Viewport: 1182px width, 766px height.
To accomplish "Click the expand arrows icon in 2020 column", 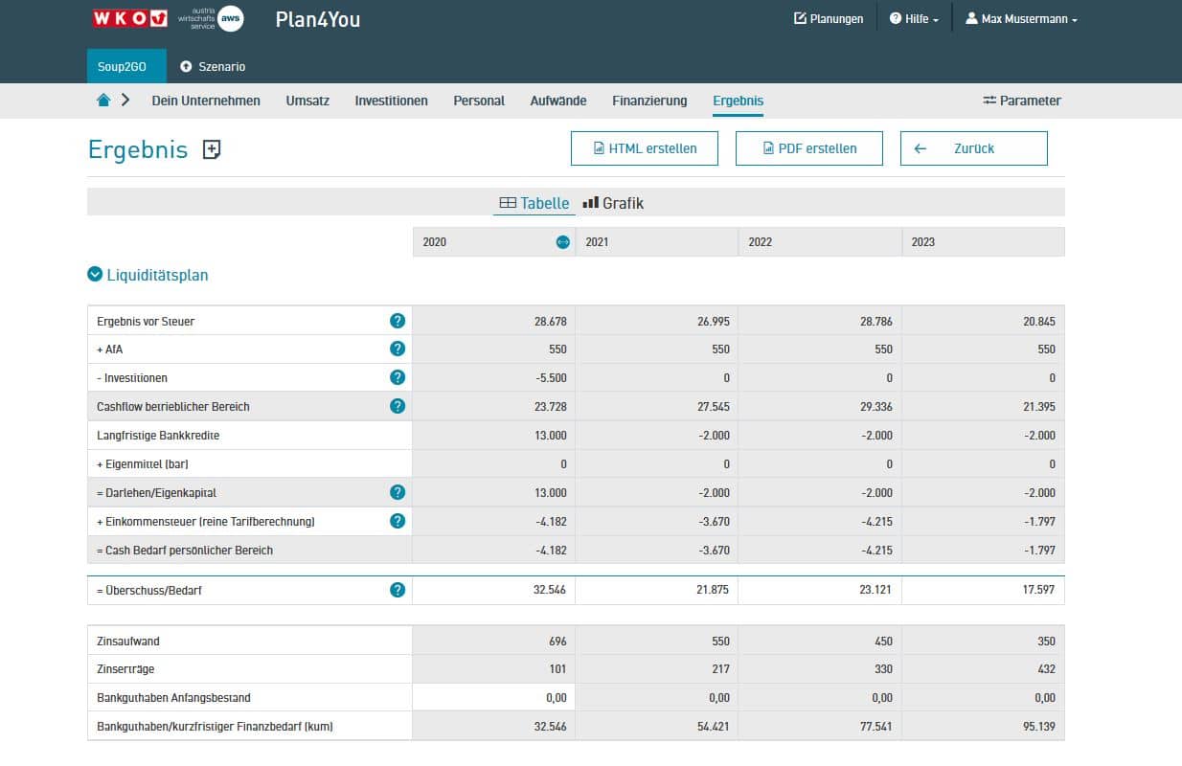I will point(563,242).
